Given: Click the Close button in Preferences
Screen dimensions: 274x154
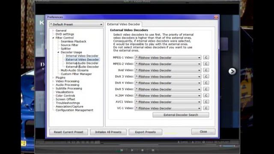Looking at the screenshot, I should coord(203,132).
